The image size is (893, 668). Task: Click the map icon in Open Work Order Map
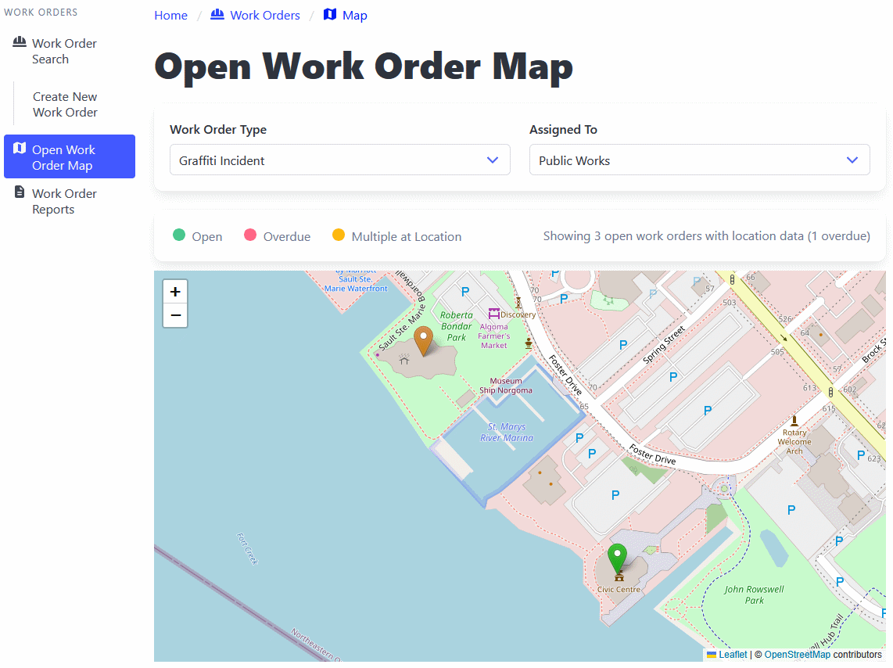[x=20, y=148]
